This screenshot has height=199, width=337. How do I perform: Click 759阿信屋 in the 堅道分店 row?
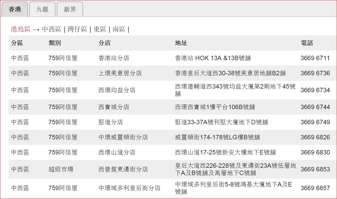pos(63,122)
